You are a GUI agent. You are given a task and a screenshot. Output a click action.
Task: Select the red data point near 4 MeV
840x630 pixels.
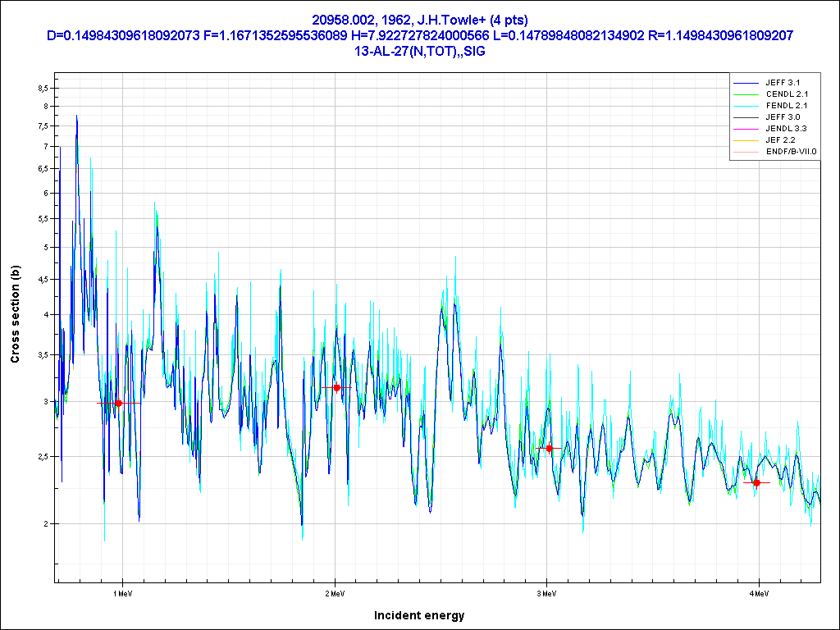click(756, 482)
